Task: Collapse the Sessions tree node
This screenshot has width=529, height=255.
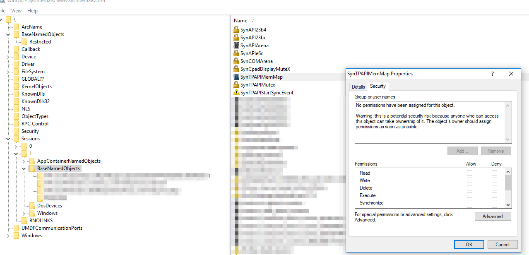Action: pos(8,139)
